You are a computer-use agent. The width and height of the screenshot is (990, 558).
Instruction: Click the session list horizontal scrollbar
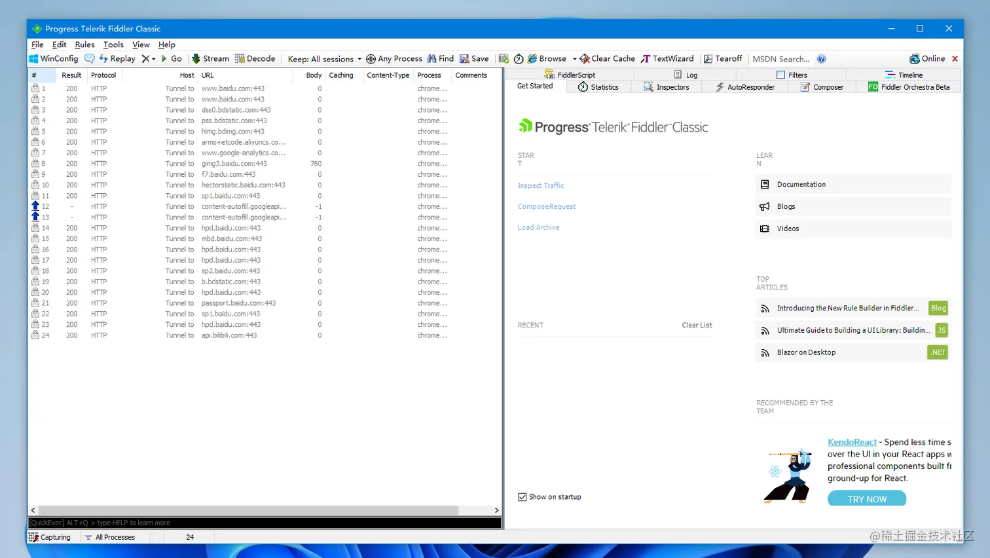pyautogui.click(x=248, y=510)
